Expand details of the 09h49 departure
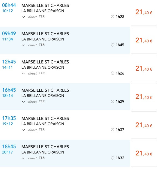The image size is (159, 169). [x=23, y=45]
